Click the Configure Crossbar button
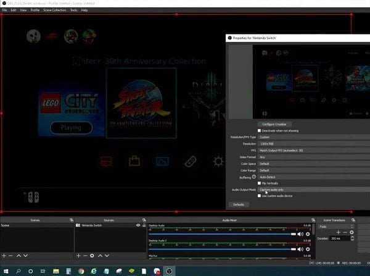370x276 pixels. point(274,124)
